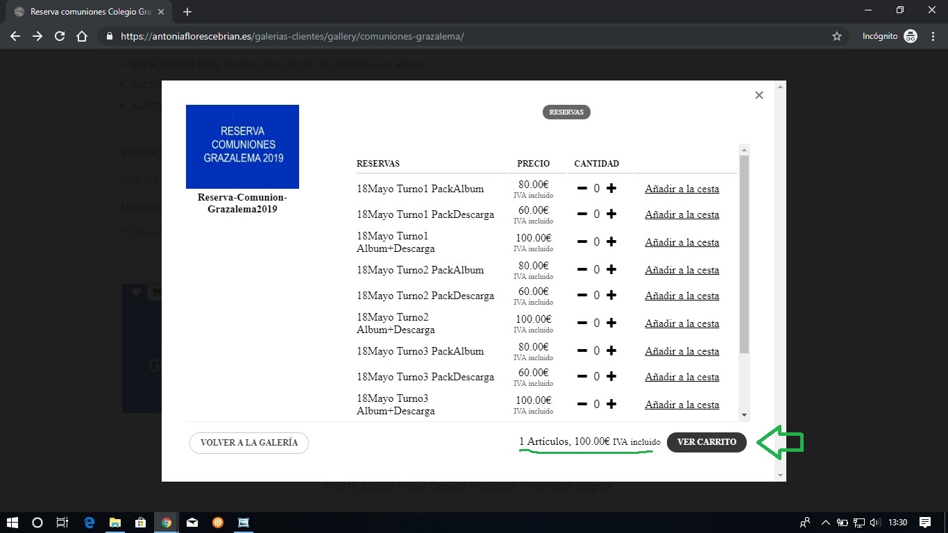Navigate back to the previous page
The image size is (948, 533).
point(15,36)
